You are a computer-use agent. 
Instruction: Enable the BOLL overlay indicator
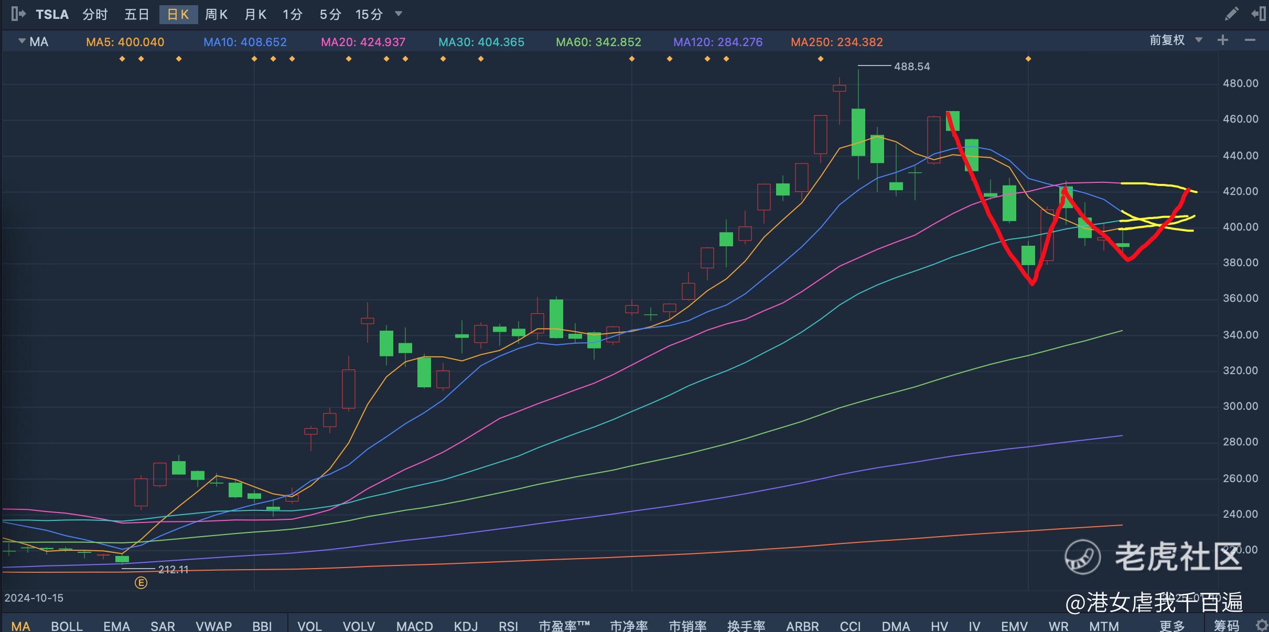pyautogui.click(x=67, y=626)
